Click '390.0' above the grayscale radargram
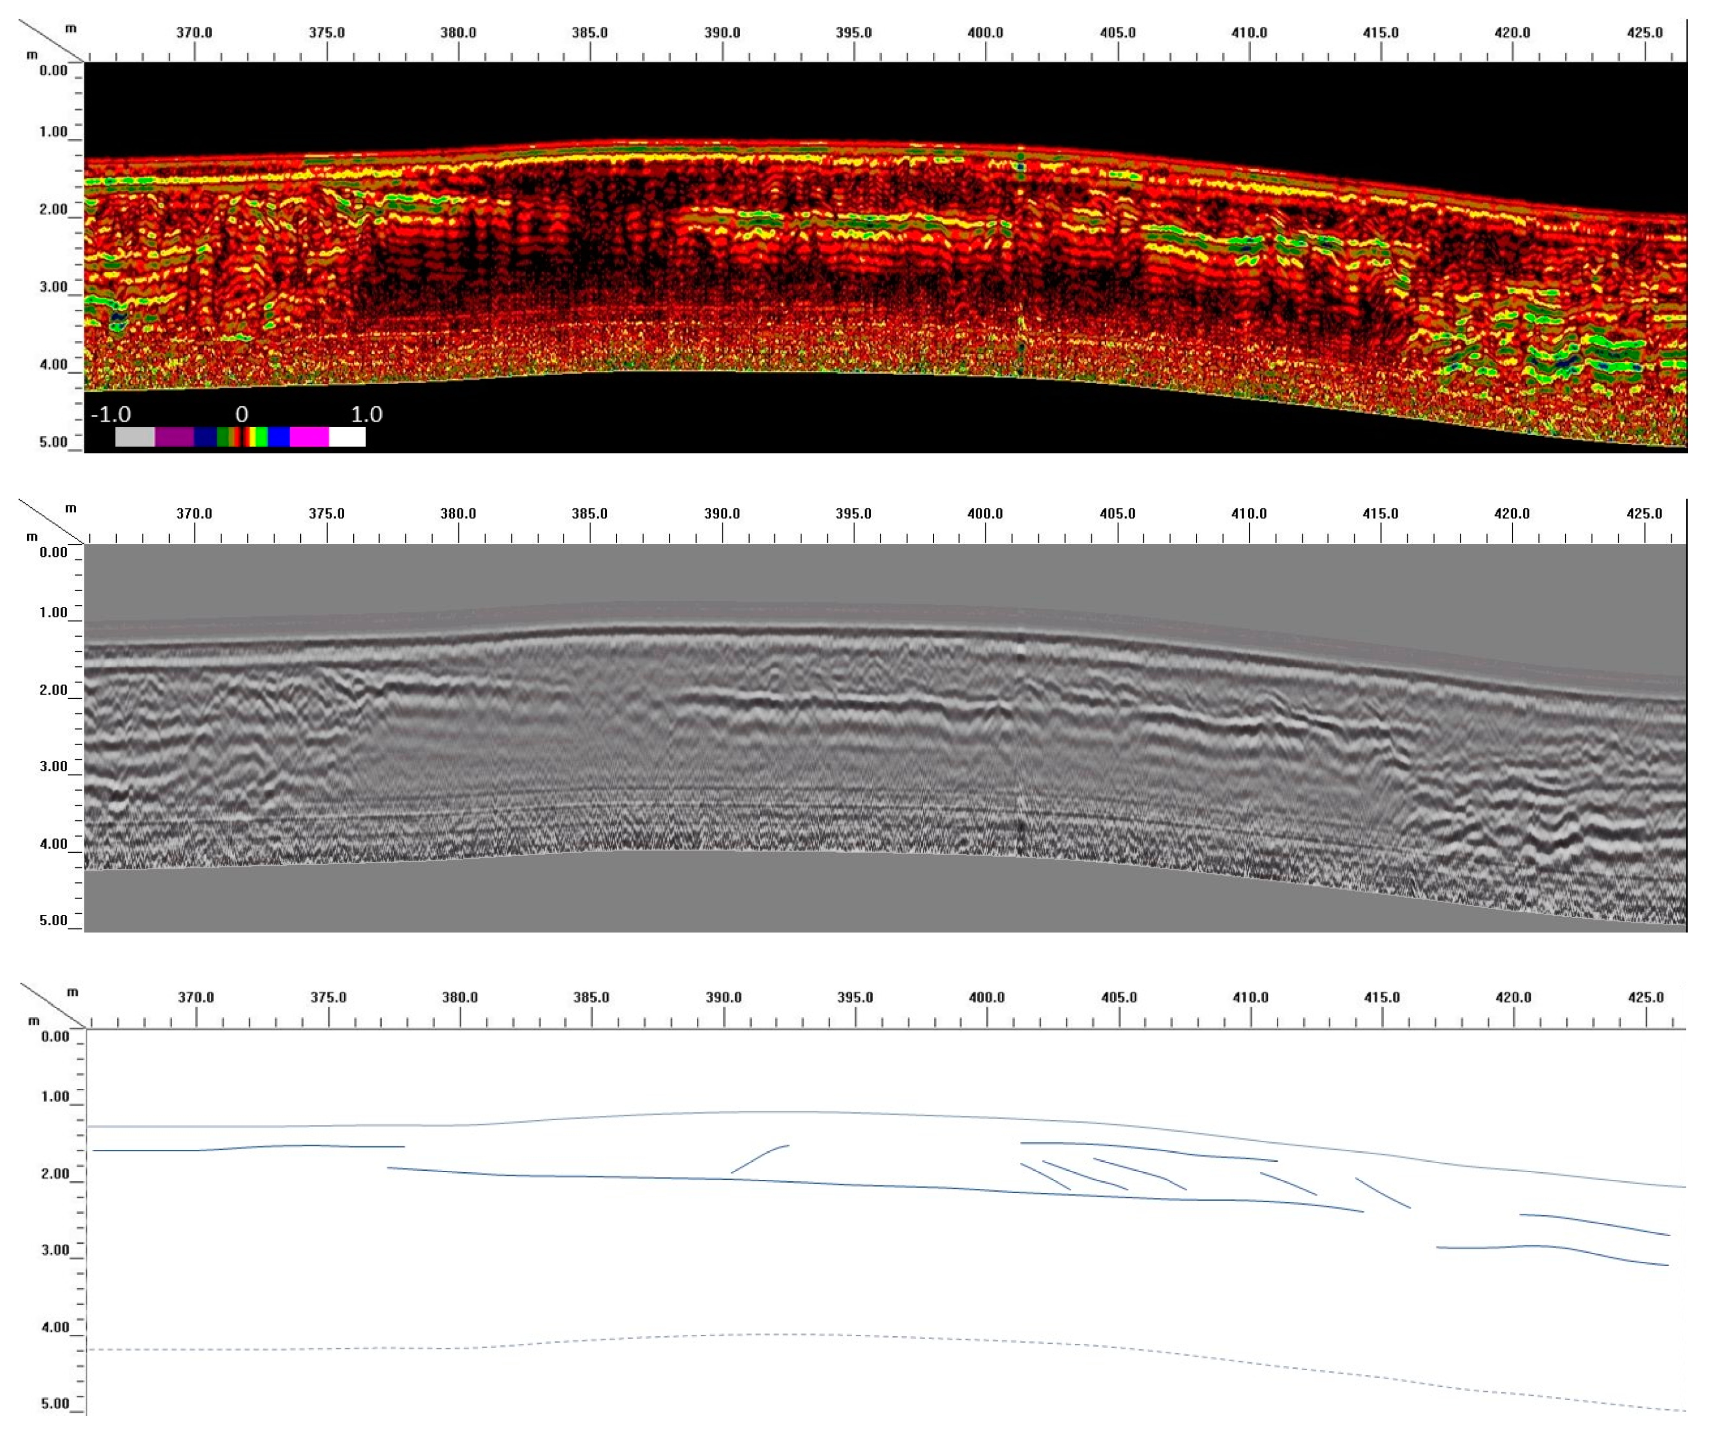1713x1443 pixels. 722,514
